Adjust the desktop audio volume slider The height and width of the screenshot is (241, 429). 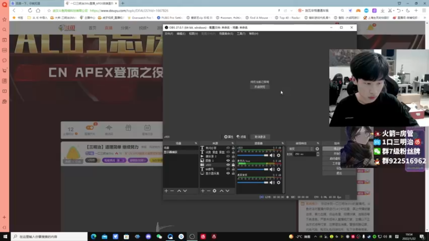pyautogui.click(x=253, y=183)
